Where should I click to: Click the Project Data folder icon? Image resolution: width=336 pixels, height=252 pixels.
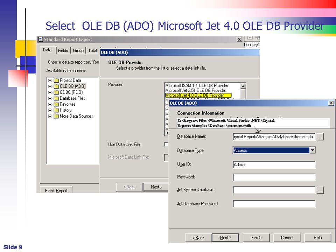point(56,80)
